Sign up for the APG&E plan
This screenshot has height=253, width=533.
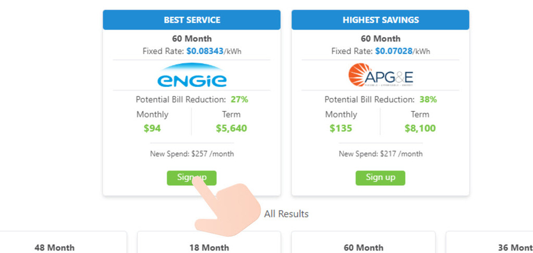pyautogui.click(x=380, y=178)
